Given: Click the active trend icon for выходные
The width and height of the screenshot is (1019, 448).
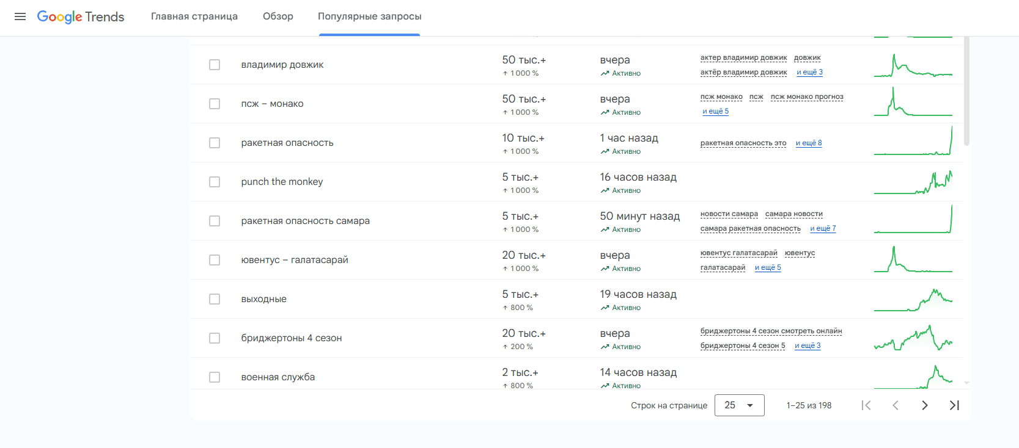Looking at the screenshot, I should coord(605,308).
